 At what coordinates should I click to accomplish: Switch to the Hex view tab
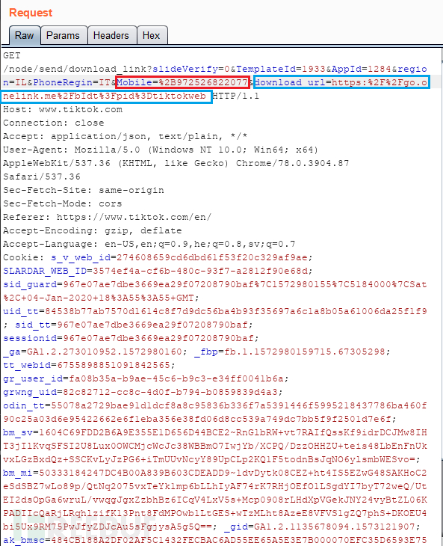point(151,35)
